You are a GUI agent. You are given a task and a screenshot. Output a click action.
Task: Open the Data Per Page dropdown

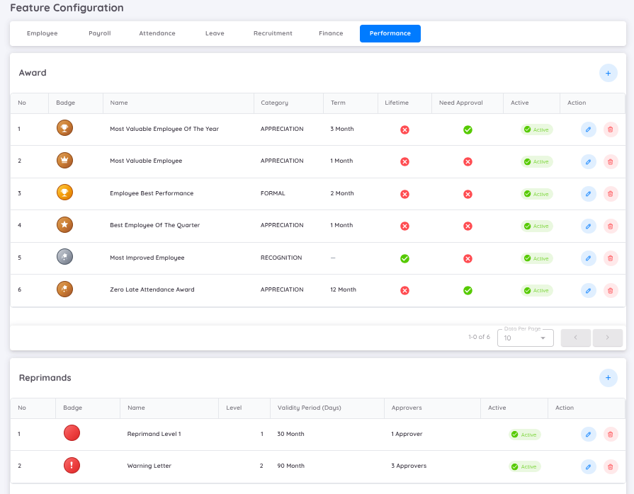click(525, 338)
